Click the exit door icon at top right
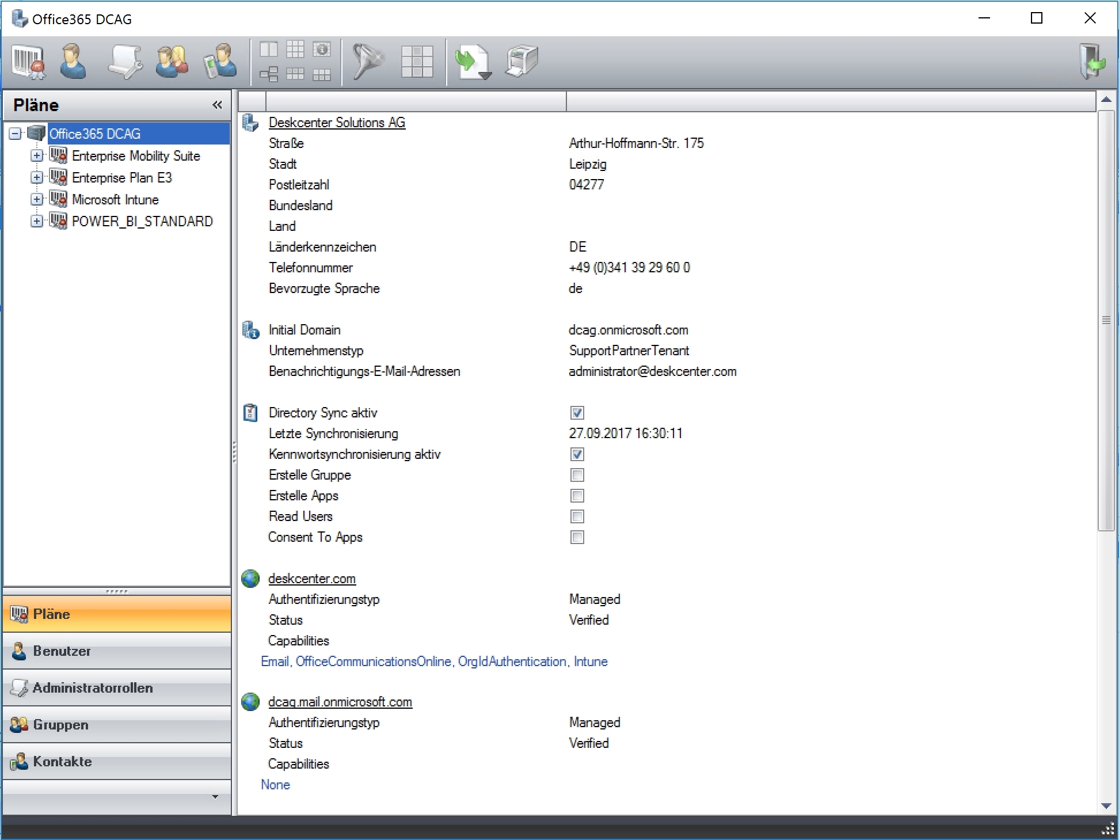1119x840 pixels. 1092,62
